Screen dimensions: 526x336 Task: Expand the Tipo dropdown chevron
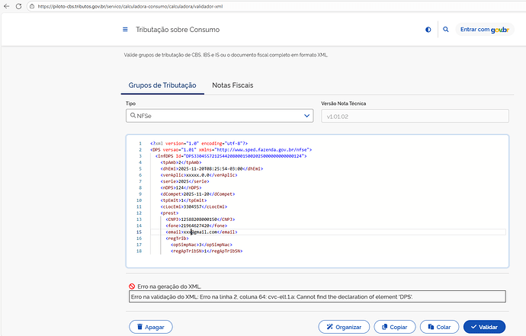306,116
